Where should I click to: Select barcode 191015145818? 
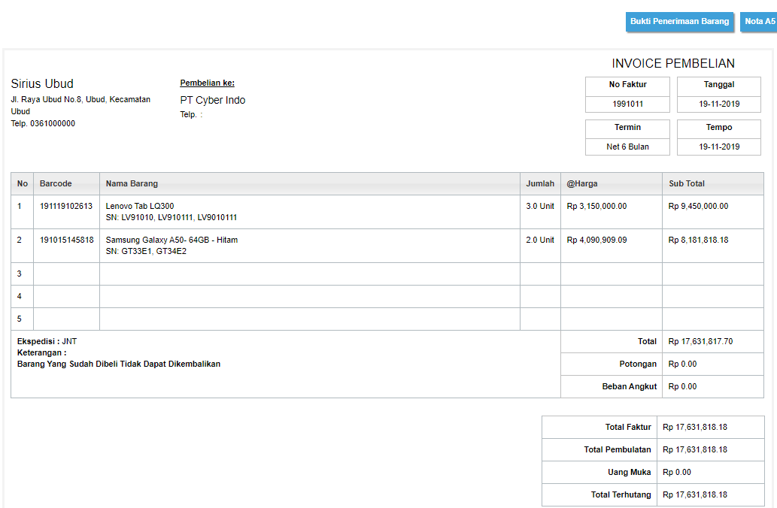(66, 240)
